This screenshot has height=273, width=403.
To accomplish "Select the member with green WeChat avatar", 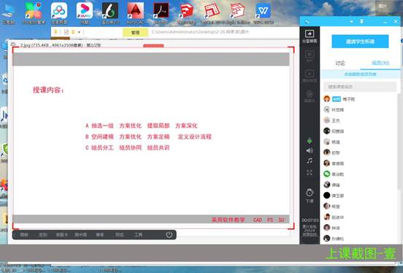I will 360,174.
